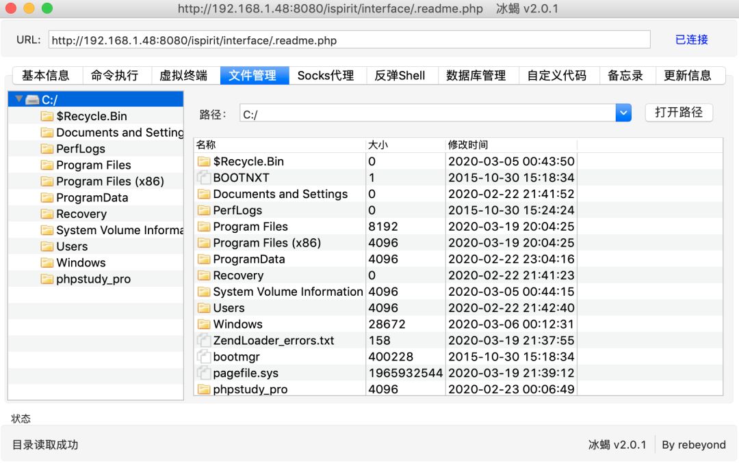Click the Windows folder icon in tree
The width and height of the screenshot is (739, 463).
click(47, 262)
